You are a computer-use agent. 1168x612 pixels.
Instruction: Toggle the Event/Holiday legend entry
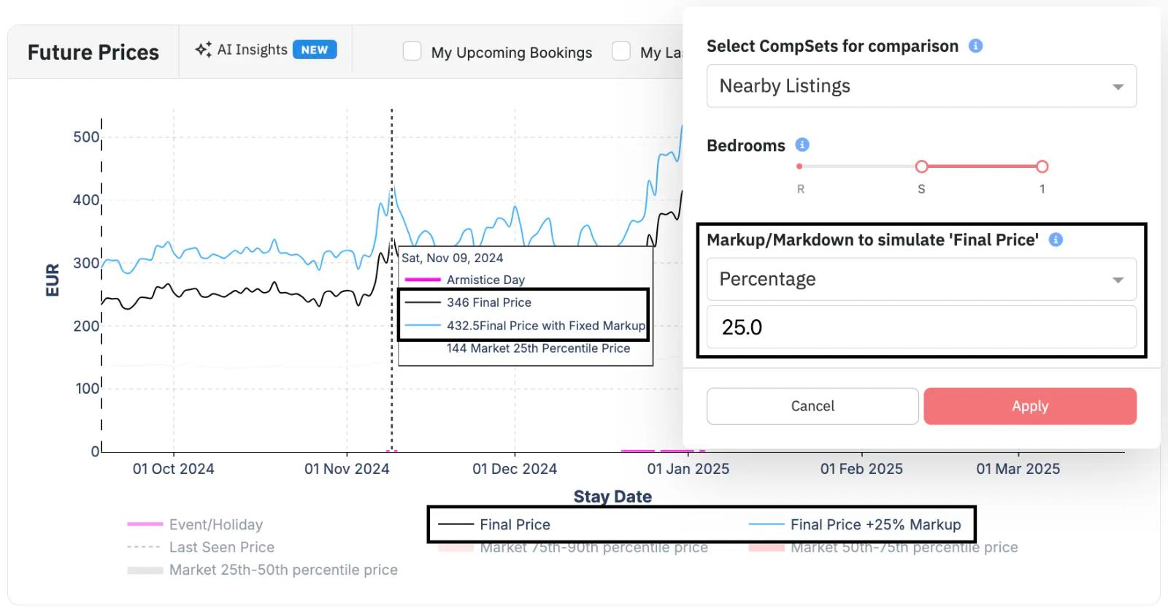pos(195,524)
